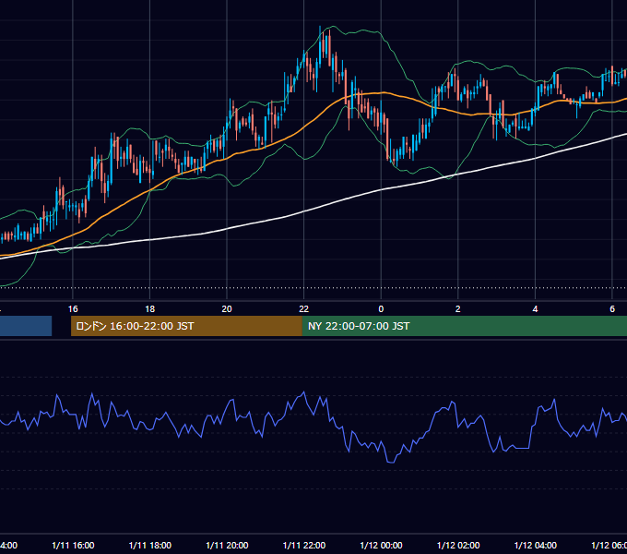Click the 6 hour label on upper chart axis
The image size is (627, 554).
(612, 309)
